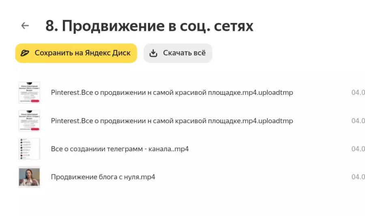Select the second Pinterest .uploadtmp file name

(x=172, y=121)
